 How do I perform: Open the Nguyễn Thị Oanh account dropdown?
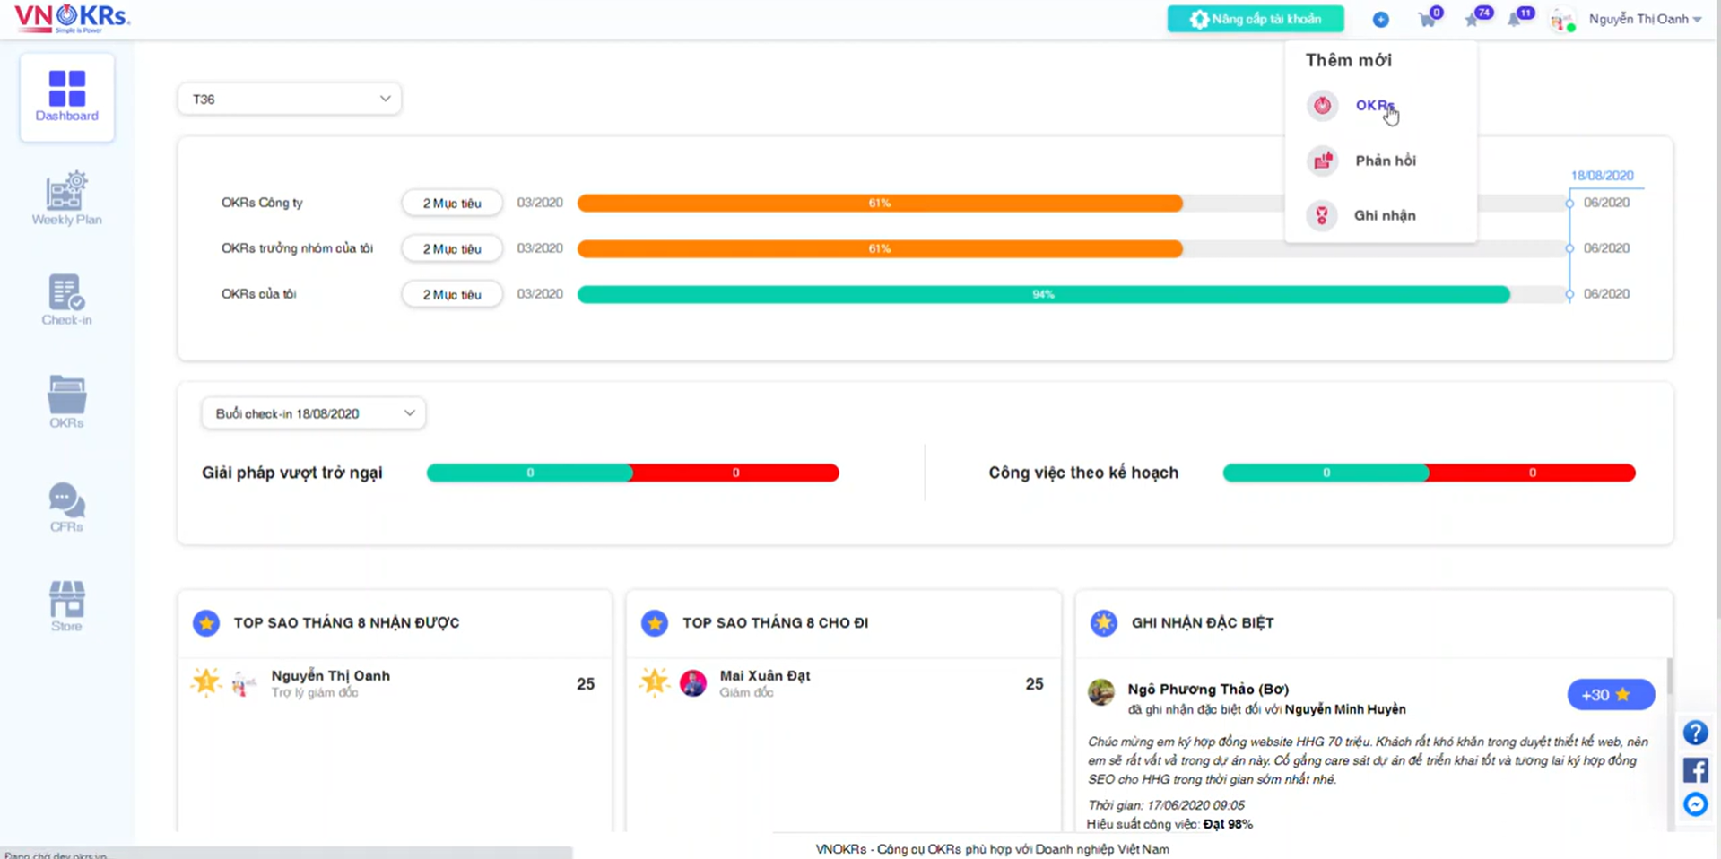click(1644, 19)
